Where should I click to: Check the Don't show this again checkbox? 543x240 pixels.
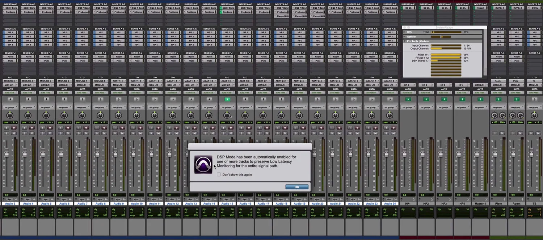[219, 174]
